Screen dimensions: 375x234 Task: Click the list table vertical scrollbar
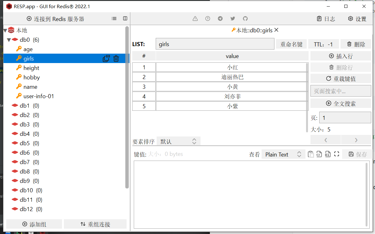307,98
